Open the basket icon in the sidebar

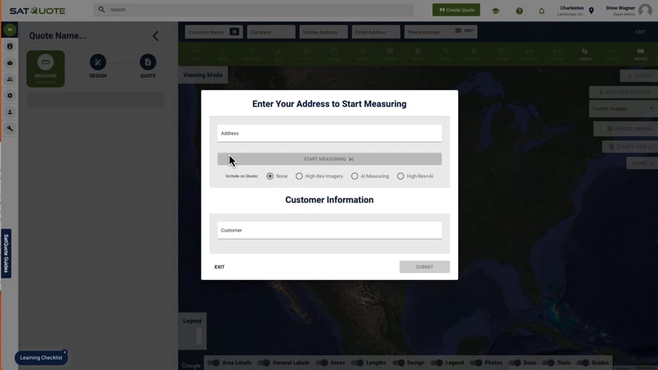[x=9, y=63]
